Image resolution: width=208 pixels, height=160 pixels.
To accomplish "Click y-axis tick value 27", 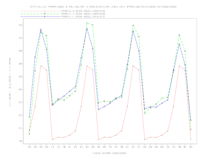I will (x=20, y=102).
